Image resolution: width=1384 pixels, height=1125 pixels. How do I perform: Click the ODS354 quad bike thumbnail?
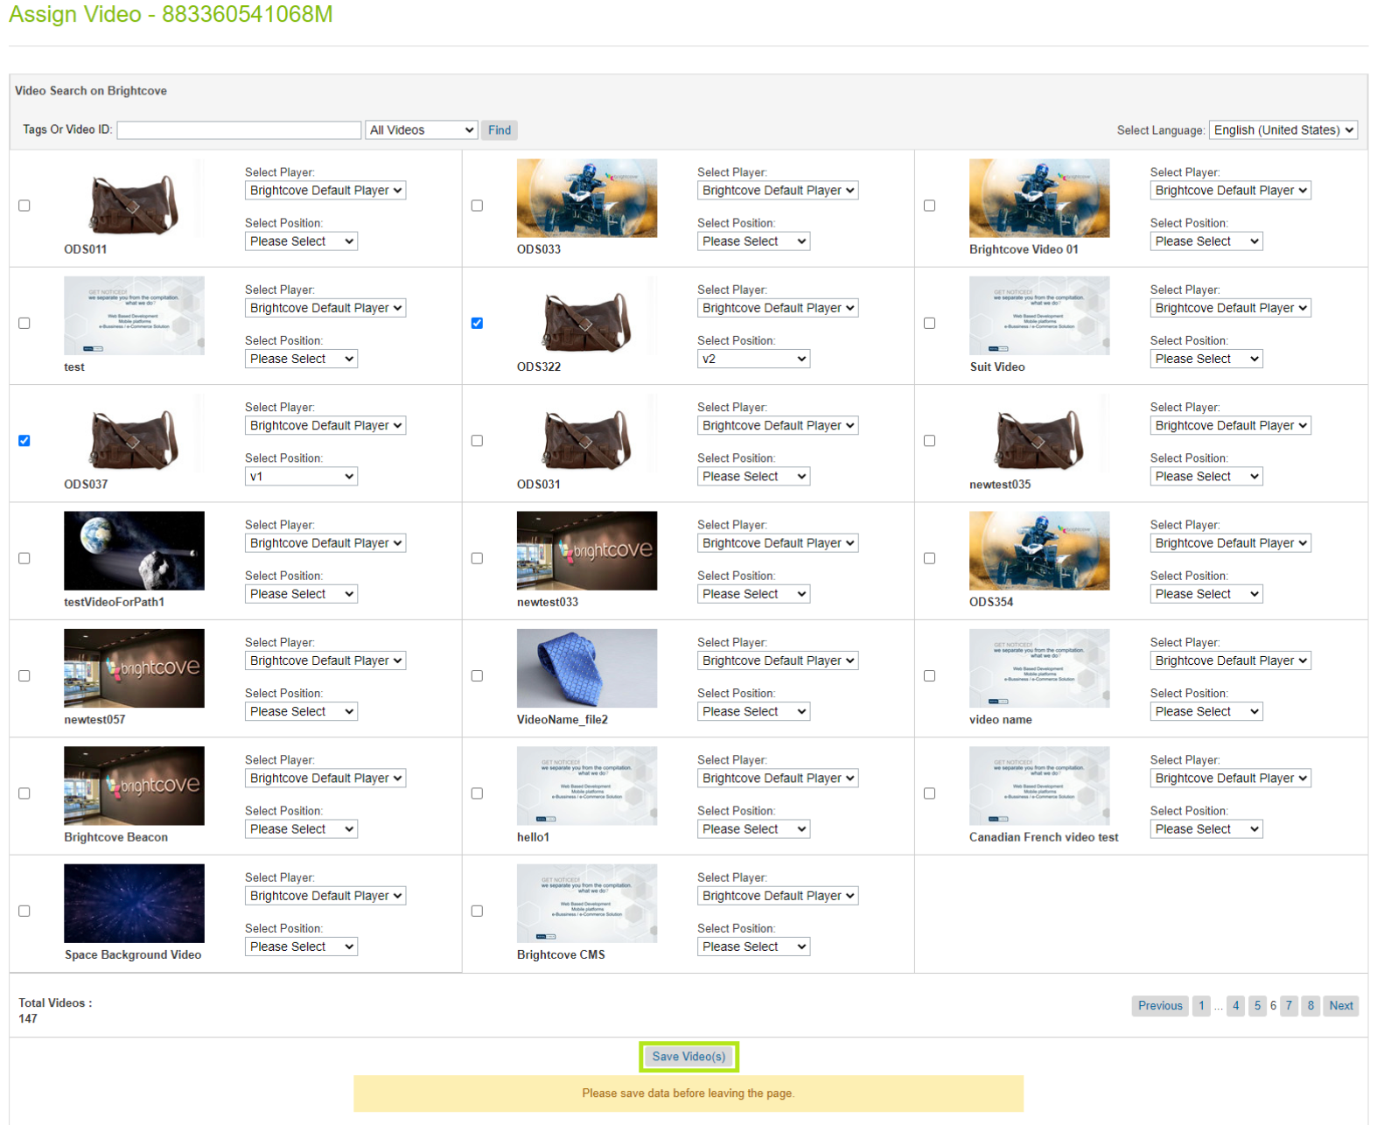click(1039, 550)
